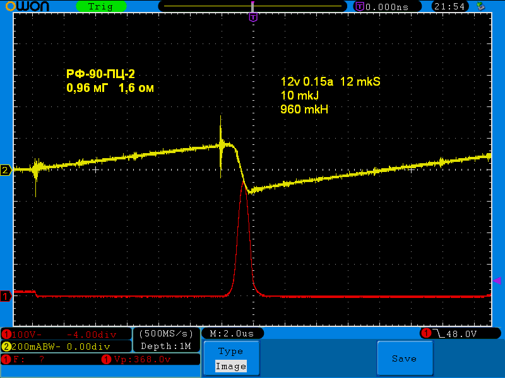
Task: Click the Depth:1M memory depth readout
Action: tap(166, 346)
